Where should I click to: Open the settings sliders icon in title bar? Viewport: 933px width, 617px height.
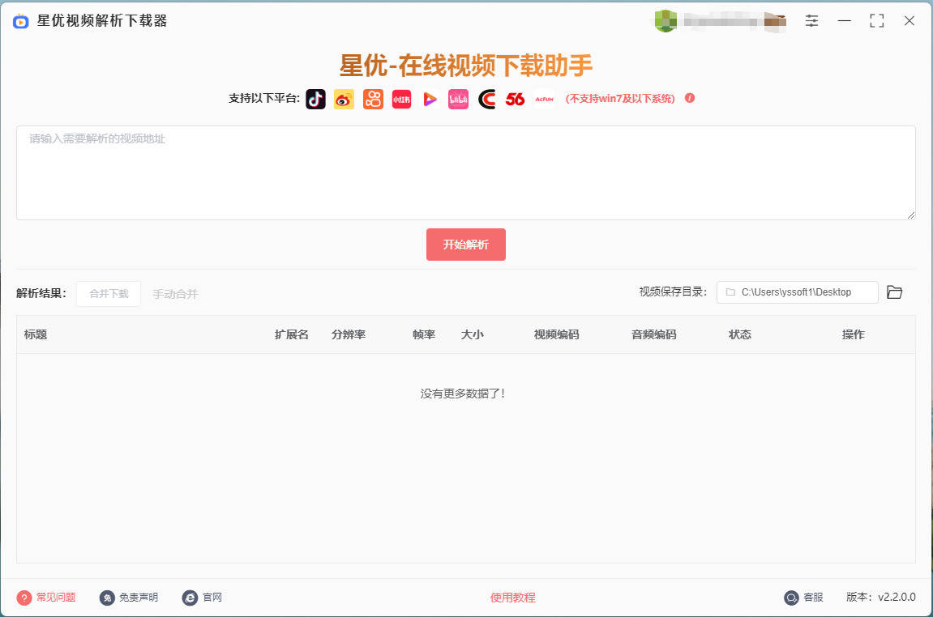pos(811,21)
